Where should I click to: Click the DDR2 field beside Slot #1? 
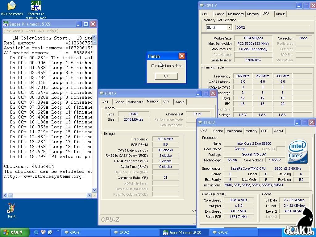click(x=273, y=27)
